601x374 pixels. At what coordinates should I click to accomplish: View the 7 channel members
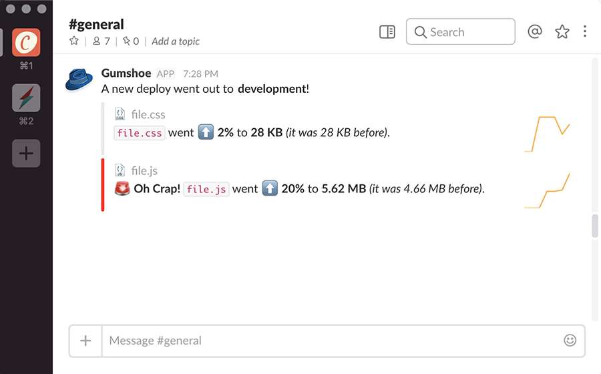(x=102, y=41)
